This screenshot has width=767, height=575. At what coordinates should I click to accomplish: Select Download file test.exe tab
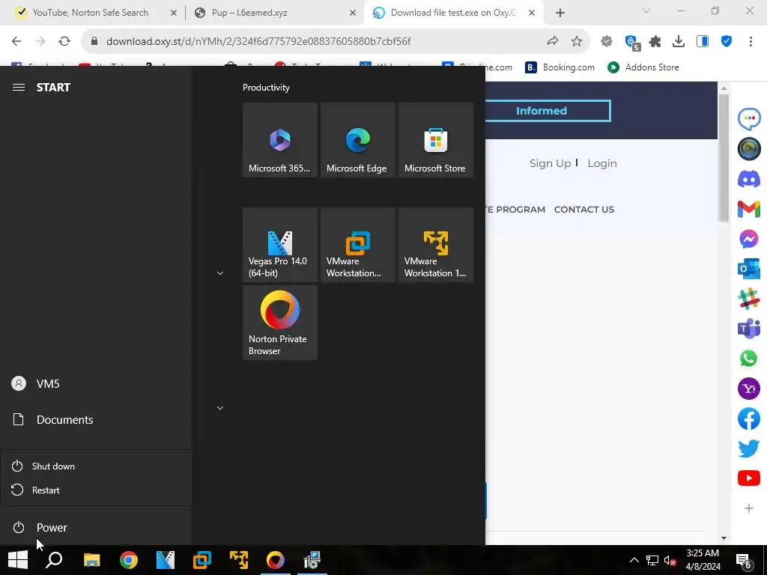[452, 13]
